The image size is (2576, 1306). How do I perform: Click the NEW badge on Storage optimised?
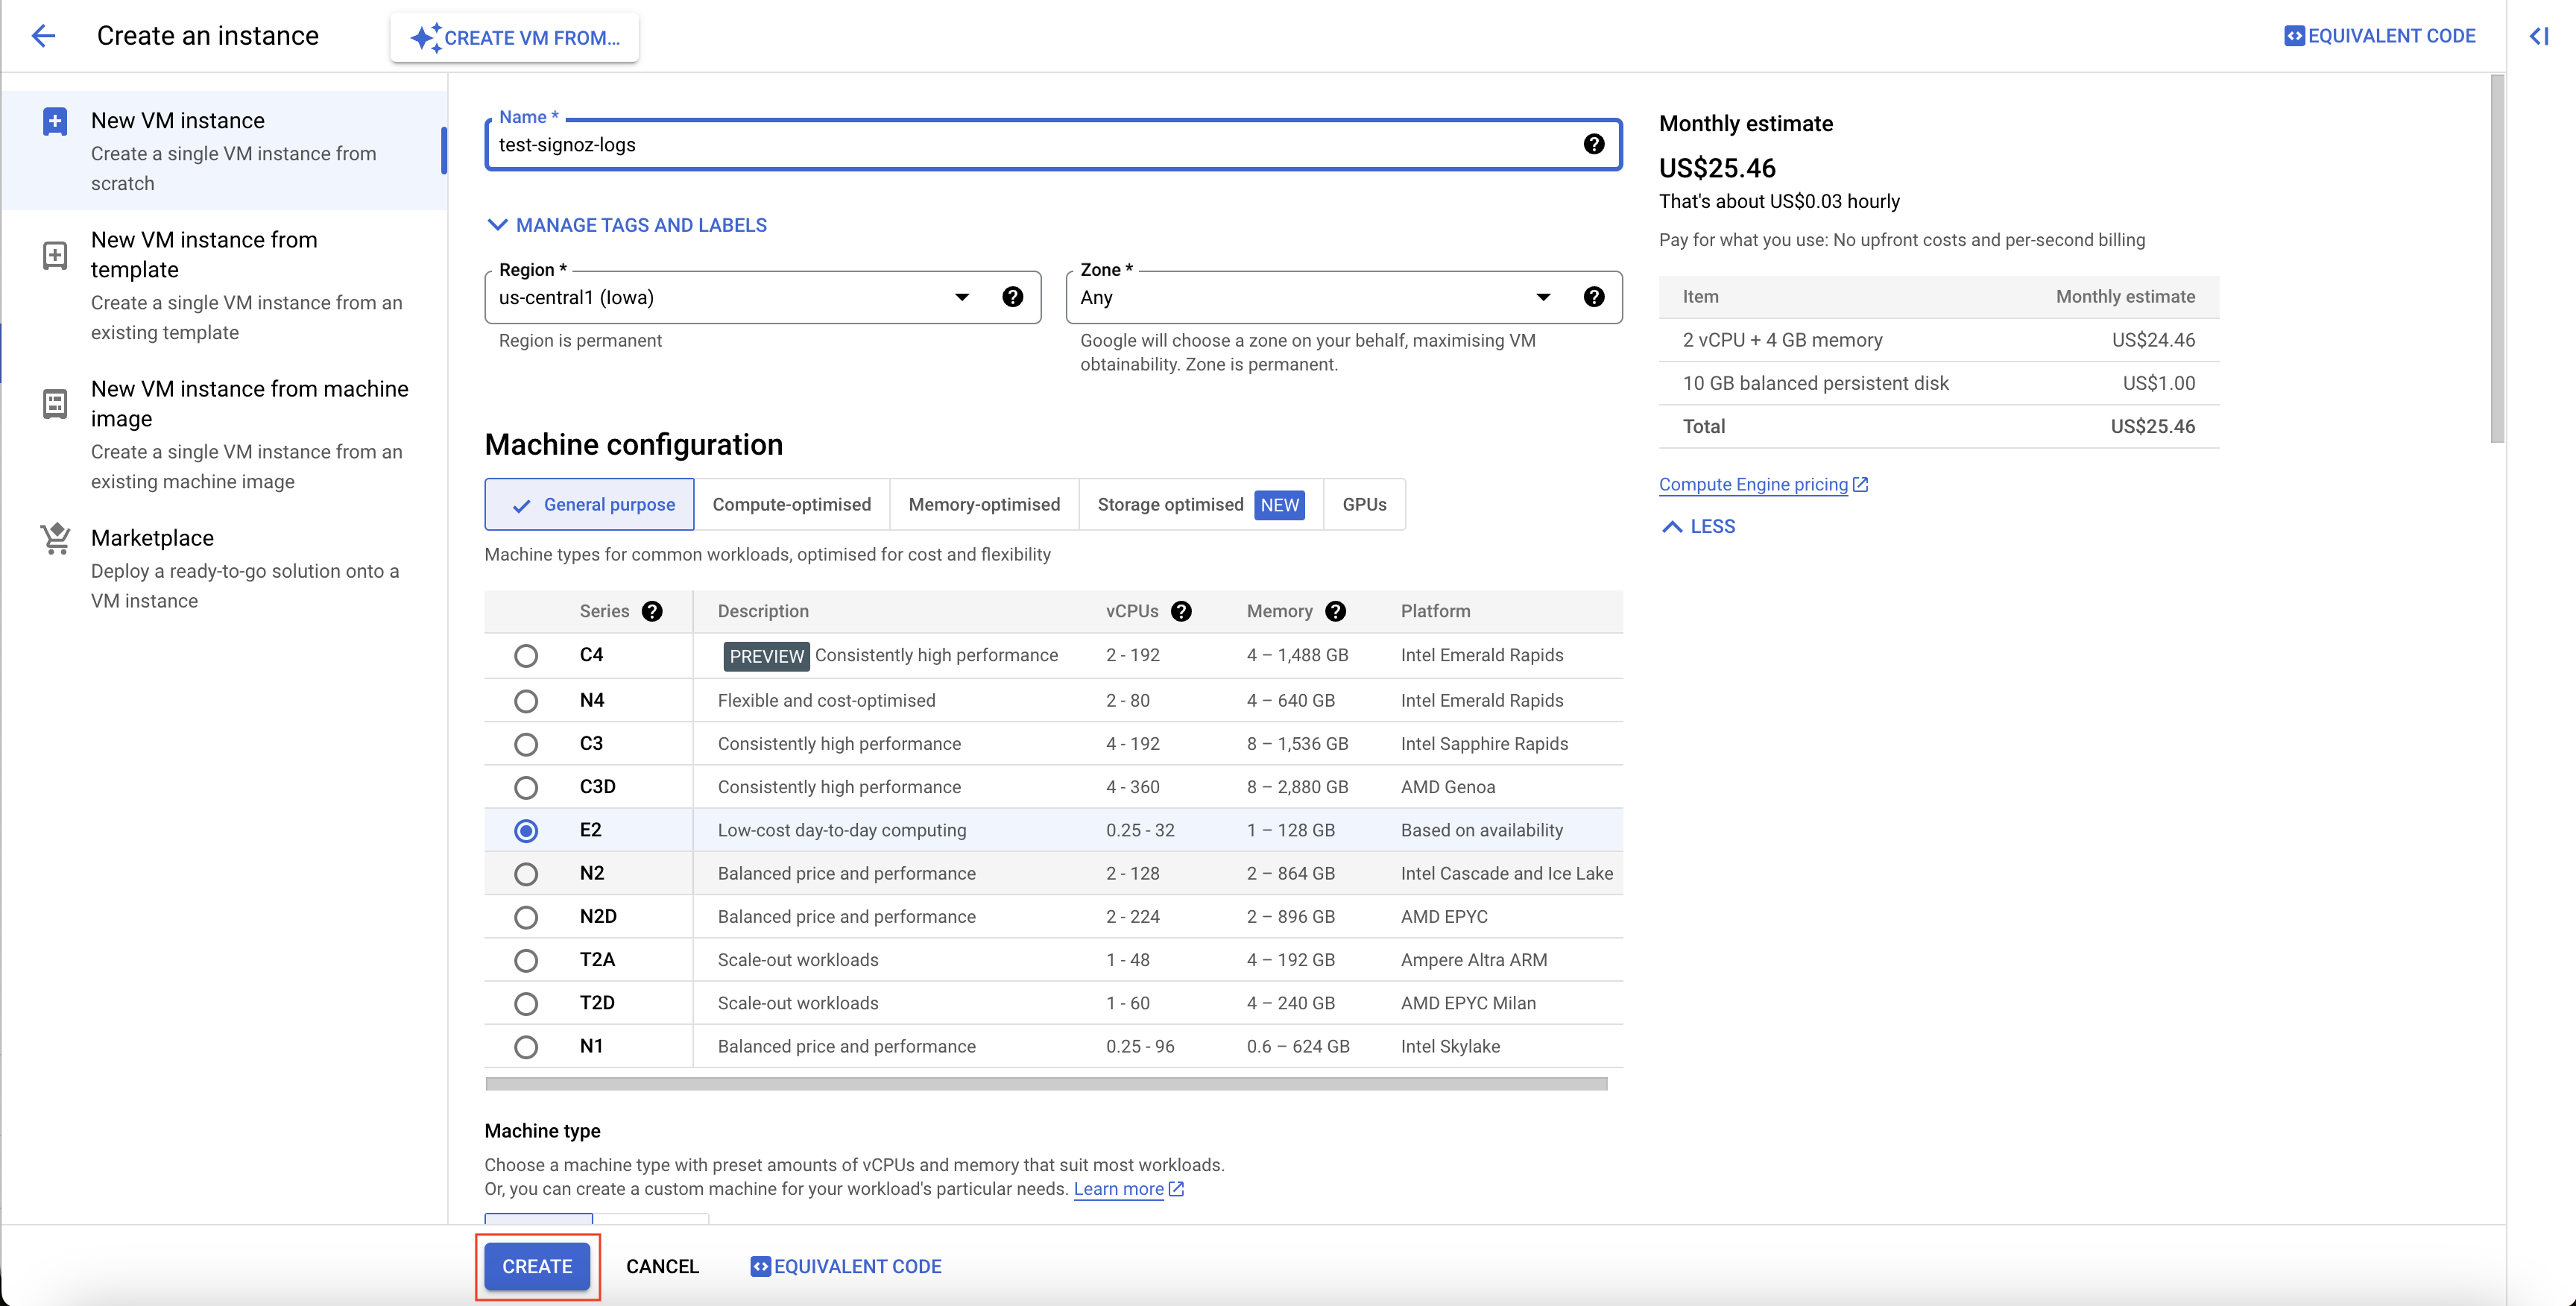point(1279,505)
